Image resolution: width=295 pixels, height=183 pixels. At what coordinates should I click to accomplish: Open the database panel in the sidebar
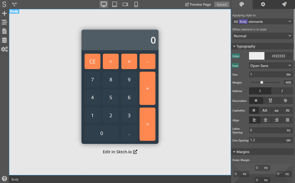point(4,40)
